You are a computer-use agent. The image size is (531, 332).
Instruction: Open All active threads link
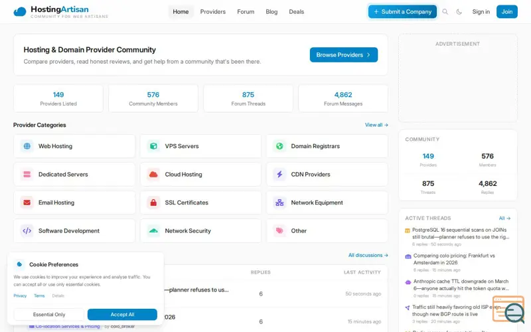tap(504, 218)
